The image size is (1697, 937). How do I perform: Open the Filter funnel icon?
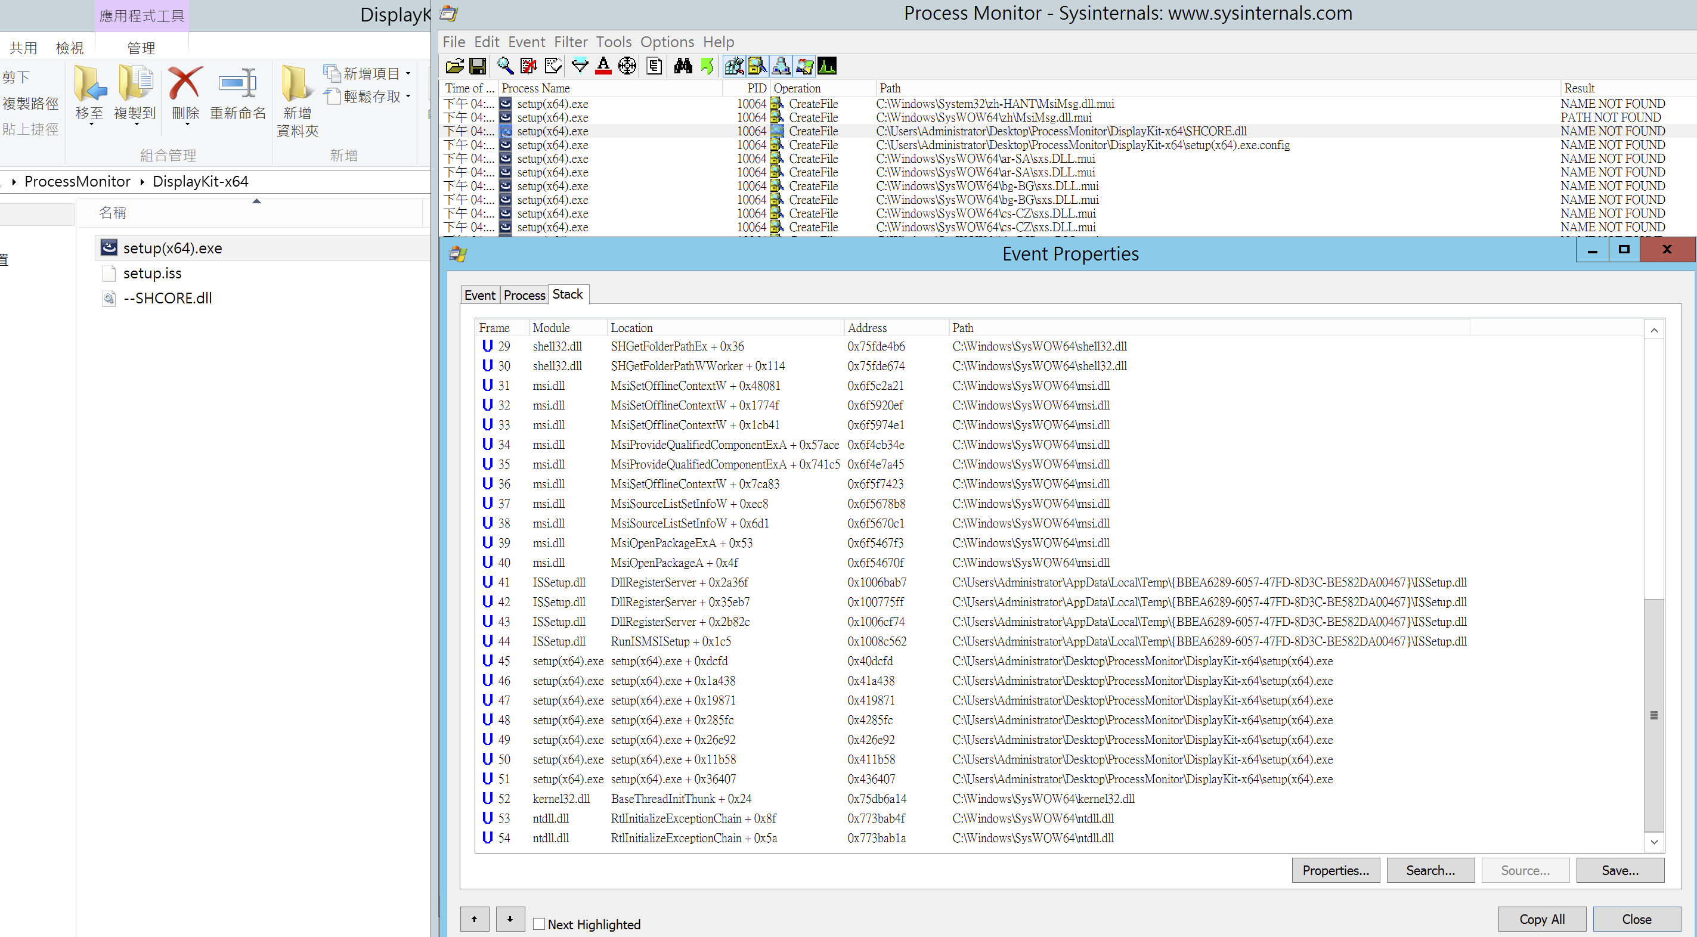[x=580, y=66]
